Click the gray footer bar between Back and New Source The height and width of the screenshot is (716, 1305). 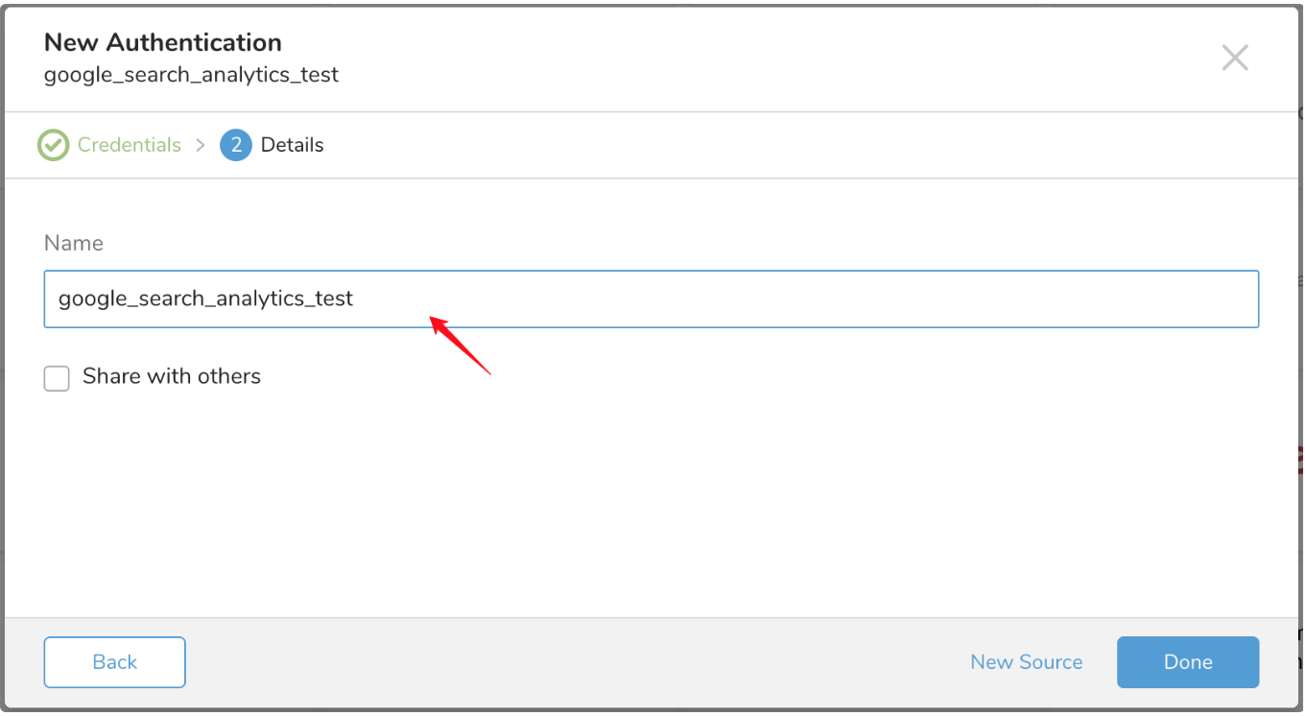tap(576, 662)
